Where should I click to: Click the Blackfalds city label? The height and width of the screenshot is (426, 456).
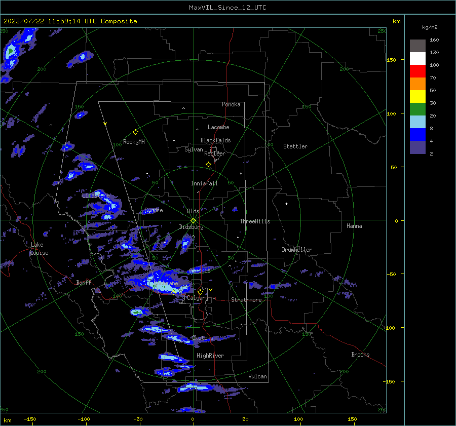215,140
